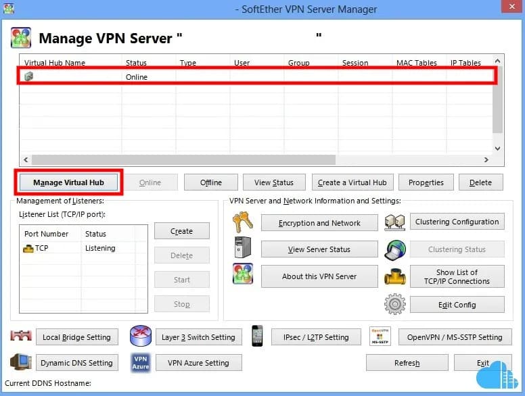This screenshot has height=396, width=525.
Task: Click the MAC Tables column header
Action: pyautogui.click(x=420, y=62)
